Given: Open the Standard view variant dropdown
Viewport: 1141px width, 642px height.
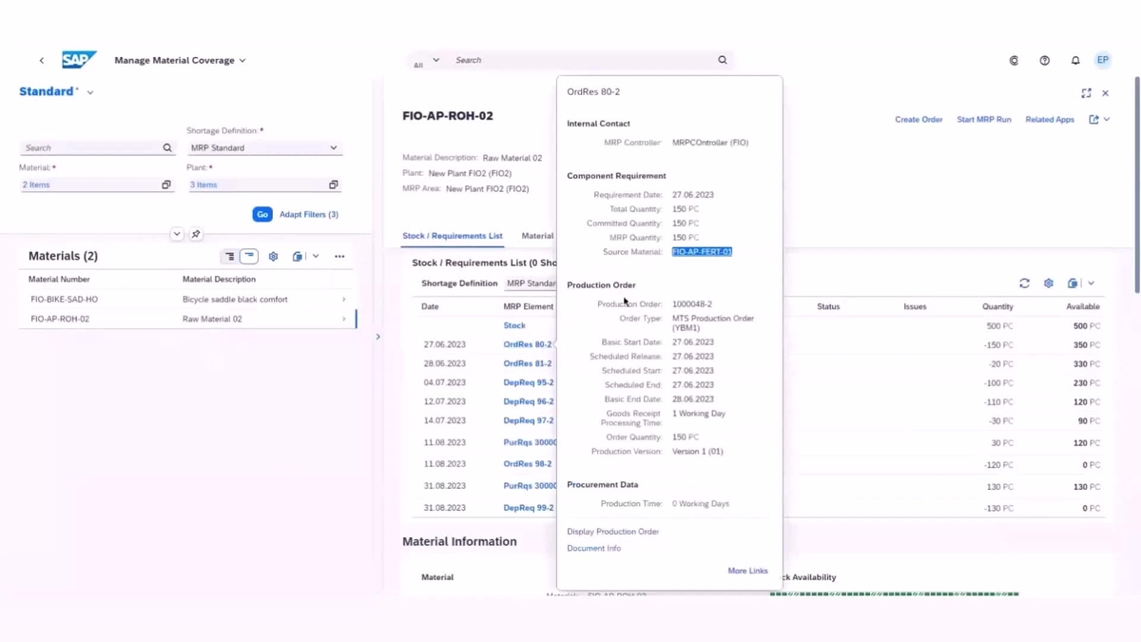Looking at the screenshot, I should pos(88,91).
